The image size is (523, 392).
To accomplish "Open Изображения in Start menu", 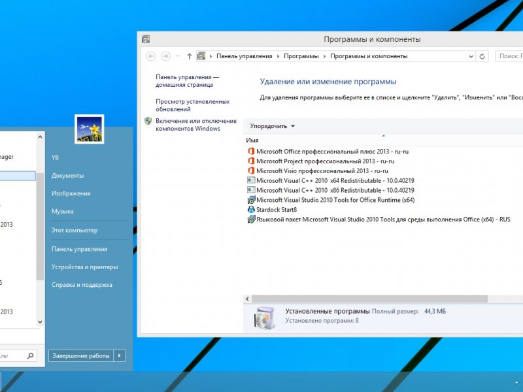I will point(71,193).
